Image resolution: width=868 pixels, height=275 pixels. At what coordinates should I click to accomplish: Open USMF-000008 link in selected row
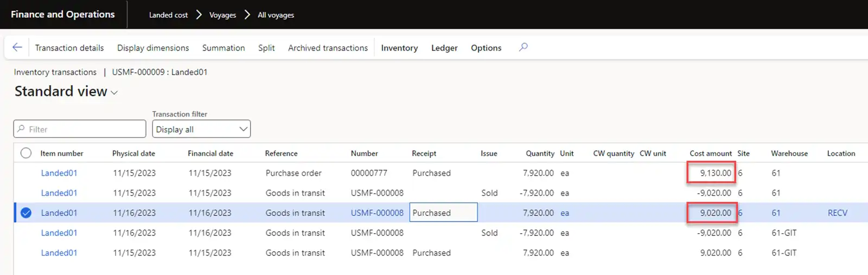(377, 213)
